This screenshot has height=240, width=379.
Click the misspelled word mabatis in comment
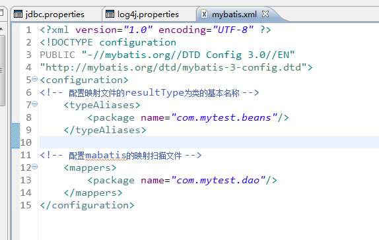[x=106, y=156]
